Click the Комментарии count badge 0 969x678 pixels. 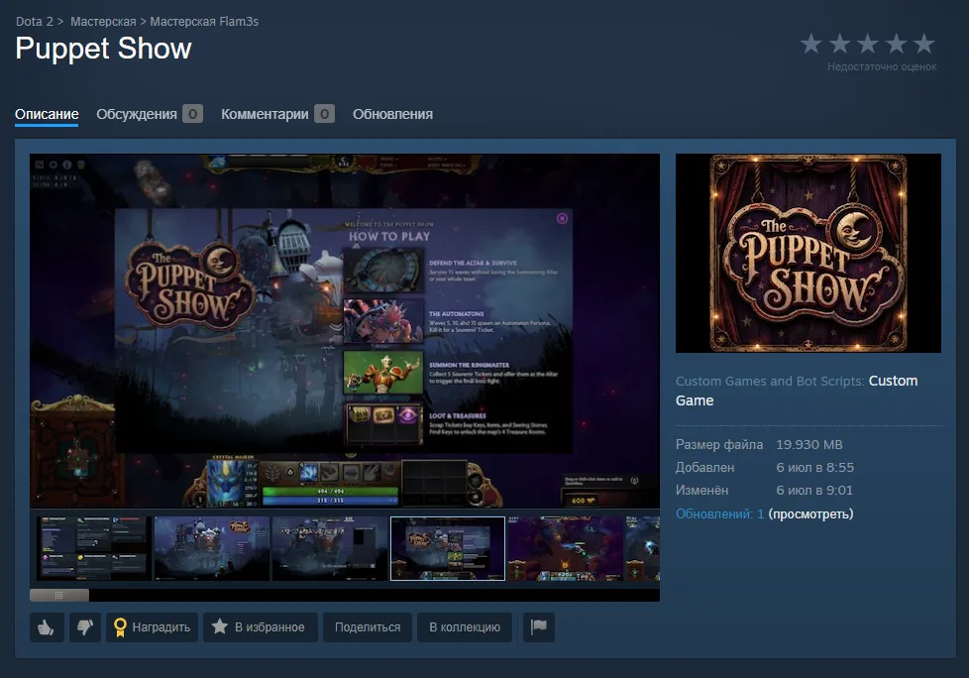pyautogui.click(x=324, y=114)
